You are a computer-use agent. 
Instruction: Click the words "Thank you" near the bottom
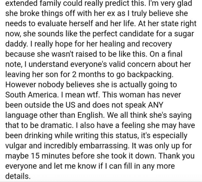coord(176,156)
